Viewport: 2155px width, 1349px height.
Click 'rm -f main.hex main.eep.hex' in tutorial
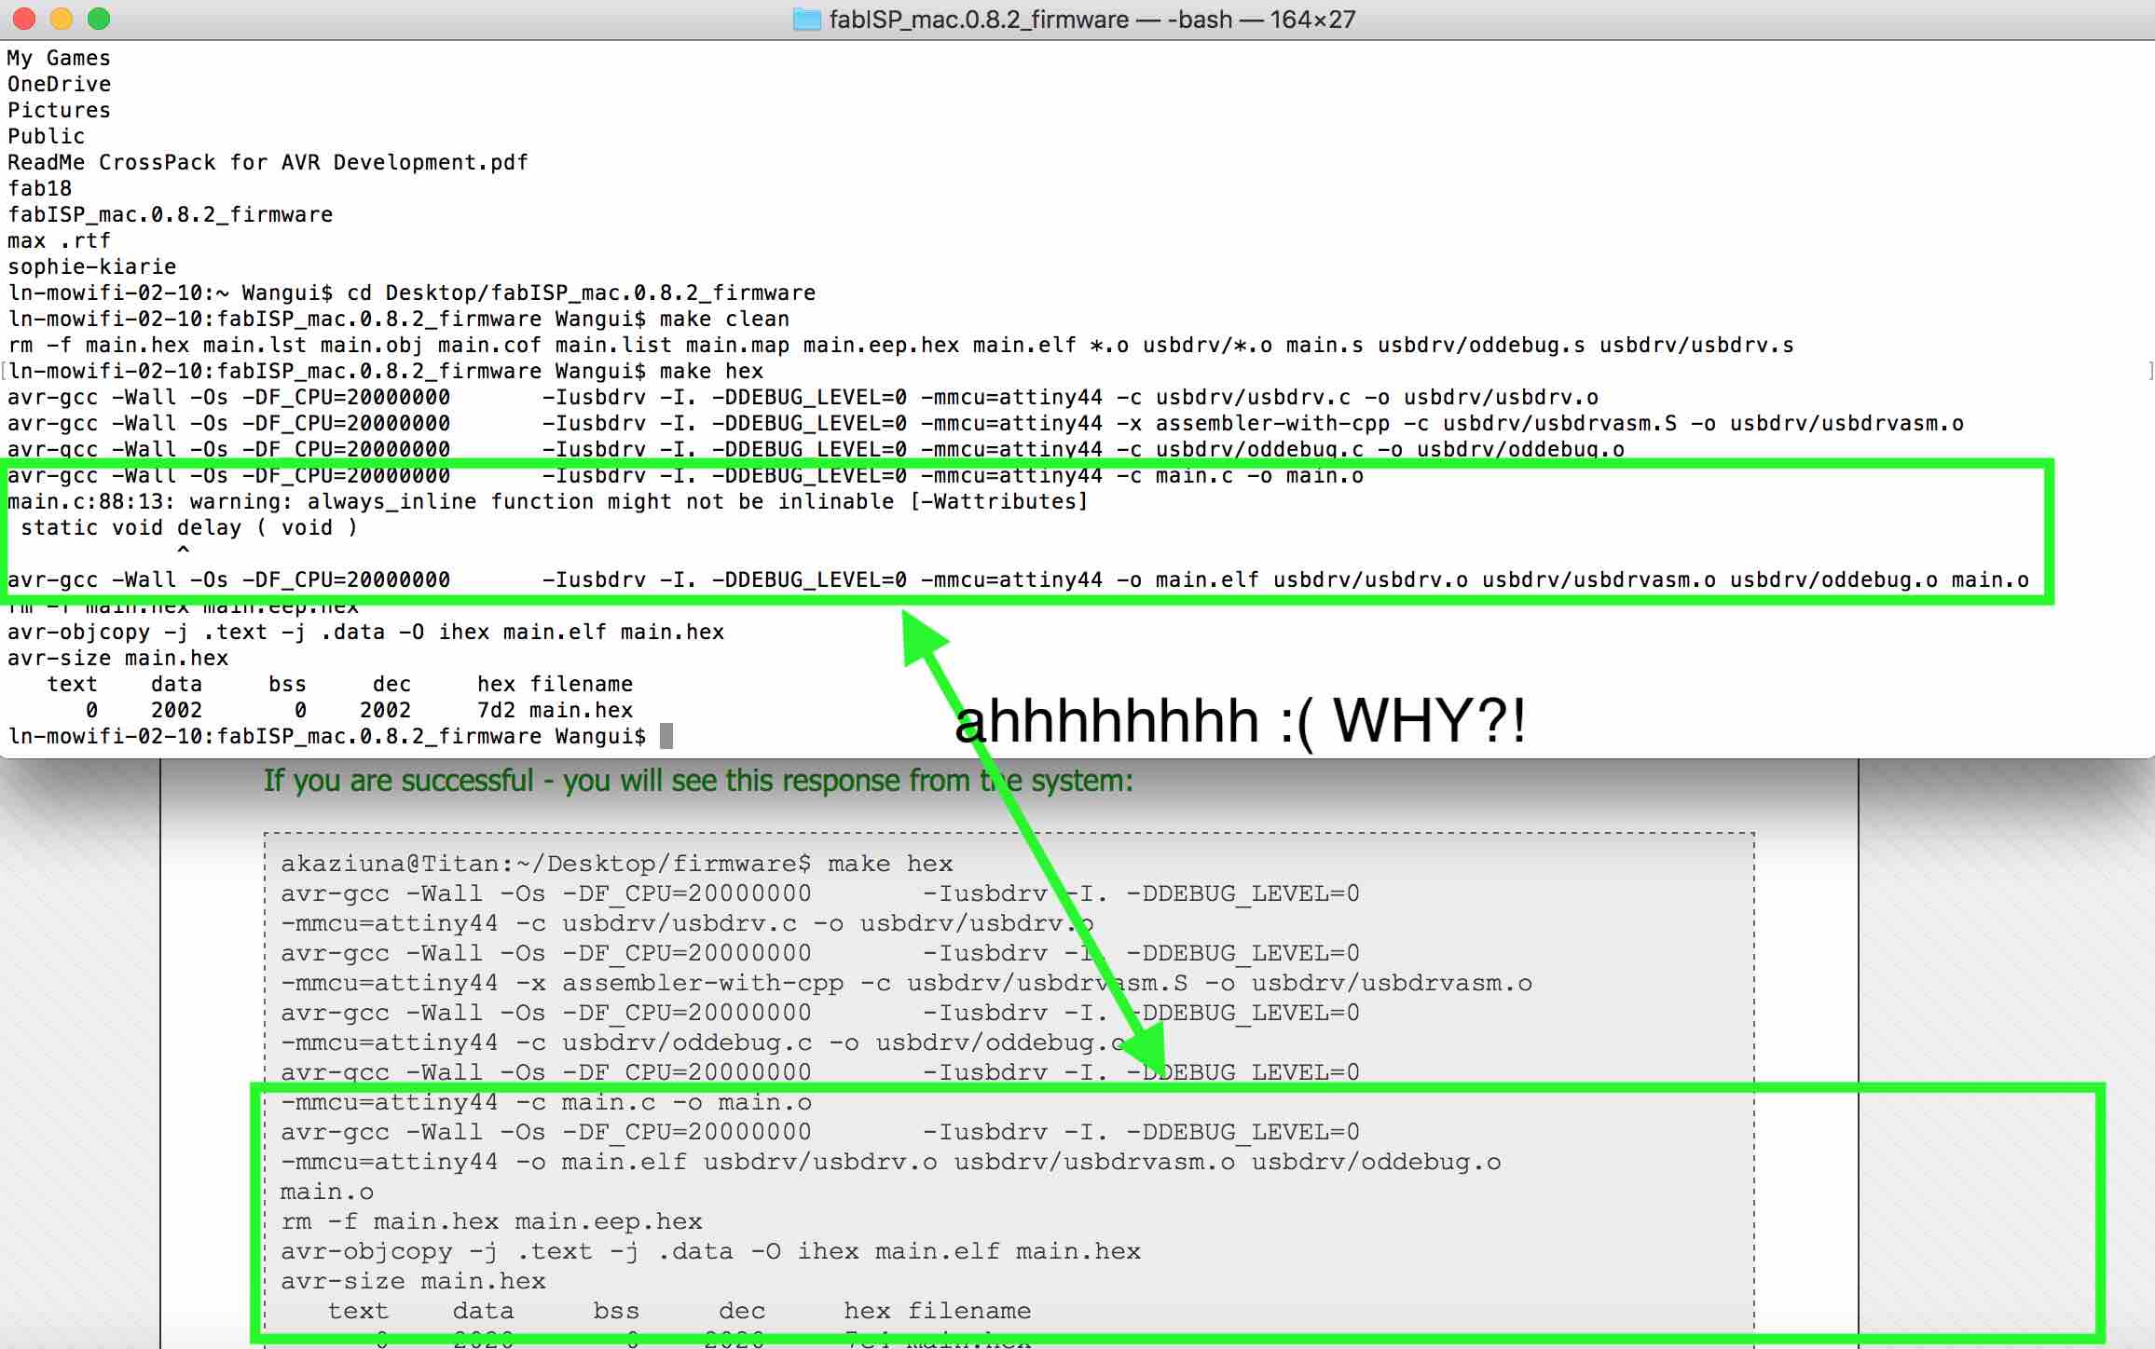(491, 1221)
